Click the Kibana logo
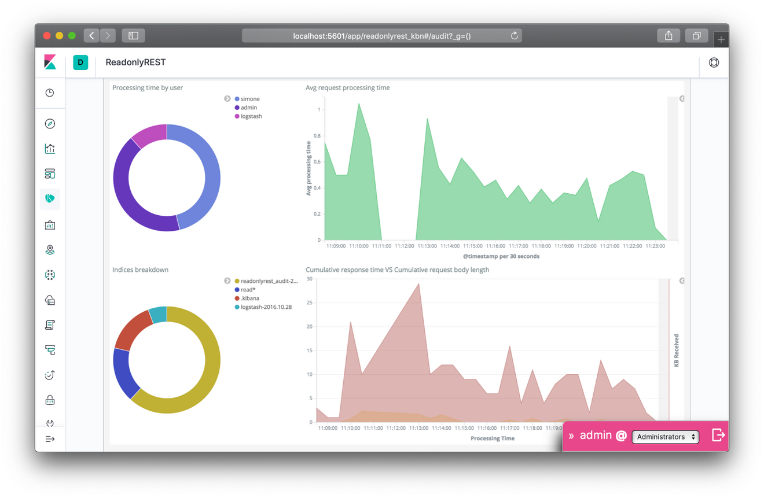The image size is (764, 498). 50,62
